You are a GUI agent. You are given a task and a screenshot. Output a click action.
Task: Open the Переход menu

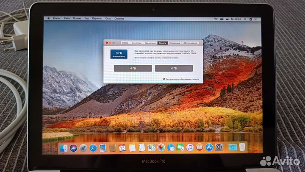[97, 19]
